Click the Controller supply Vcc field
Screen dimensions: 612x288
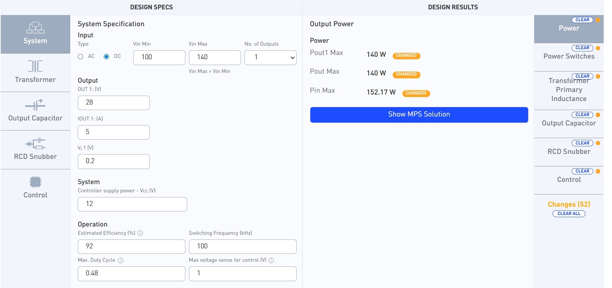tap(132, 204)
